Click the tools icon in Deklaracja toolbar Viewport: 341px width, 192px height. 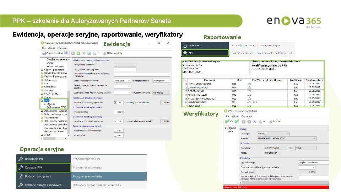pos(255,122)
